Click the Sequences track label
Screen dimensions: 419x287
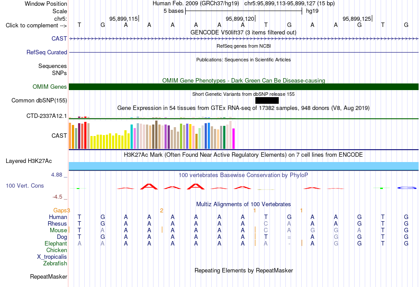coord(52,66)
